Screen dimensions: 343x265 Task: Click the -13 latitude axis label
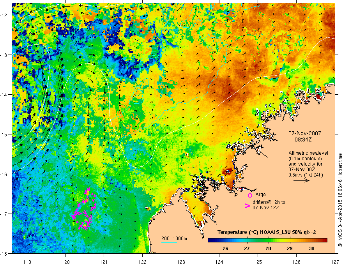tap(4, 55)
